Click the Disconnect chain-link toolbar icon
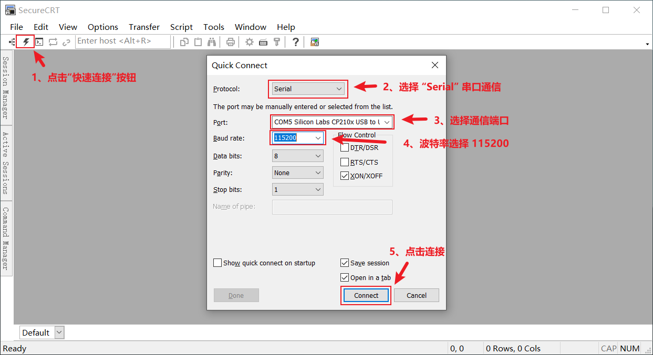Image resolution: width=653 pixels, height=355 pixels. (67, 42)
